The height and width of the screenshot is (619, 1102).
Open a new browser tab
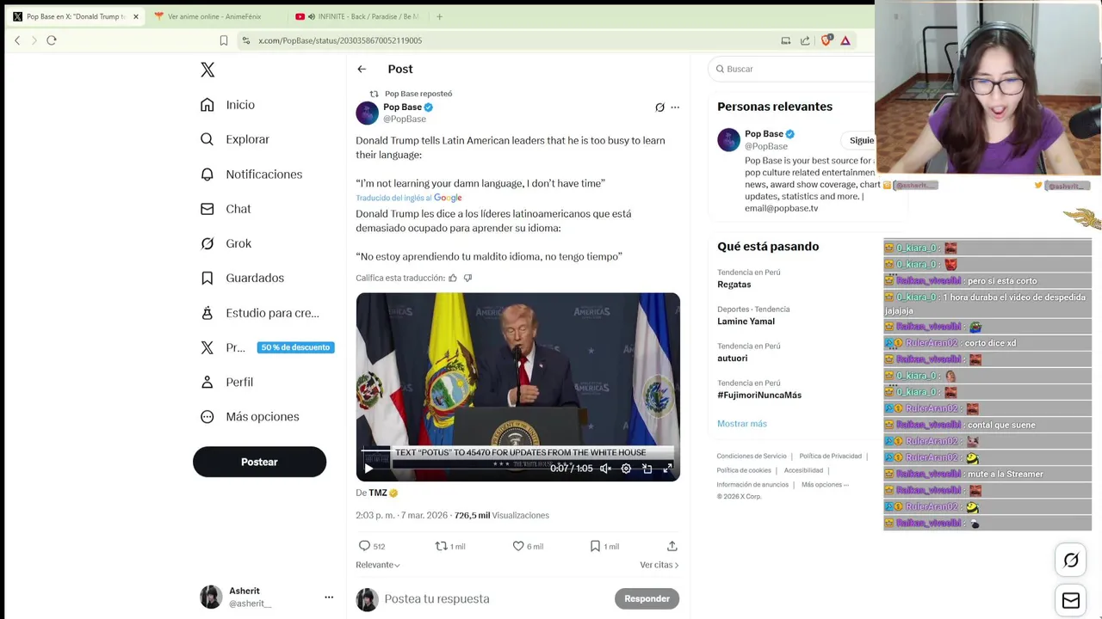pos(439,16)
